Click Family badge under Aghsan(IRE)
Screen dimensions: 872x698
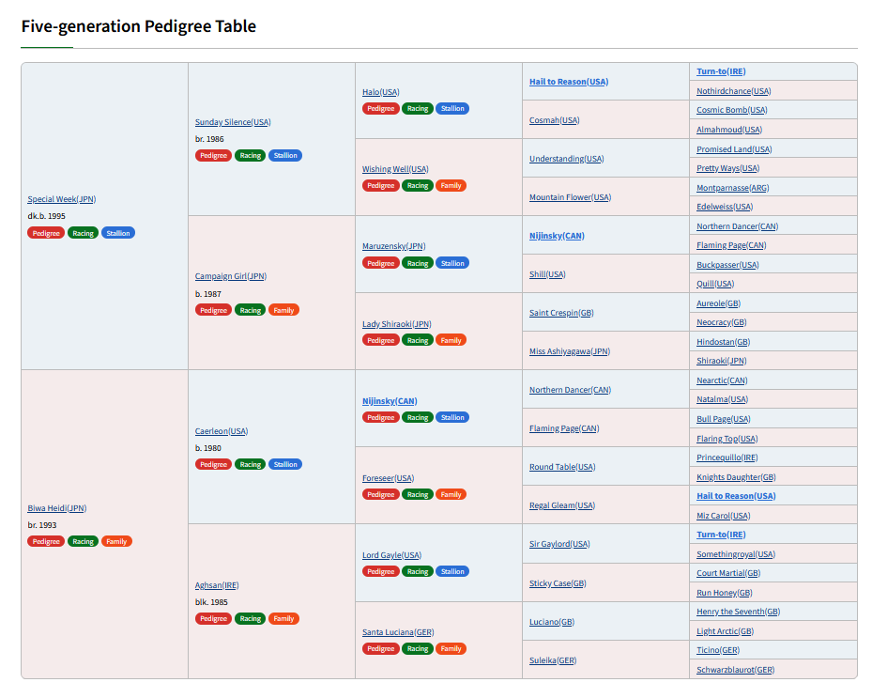pos(283,618)
